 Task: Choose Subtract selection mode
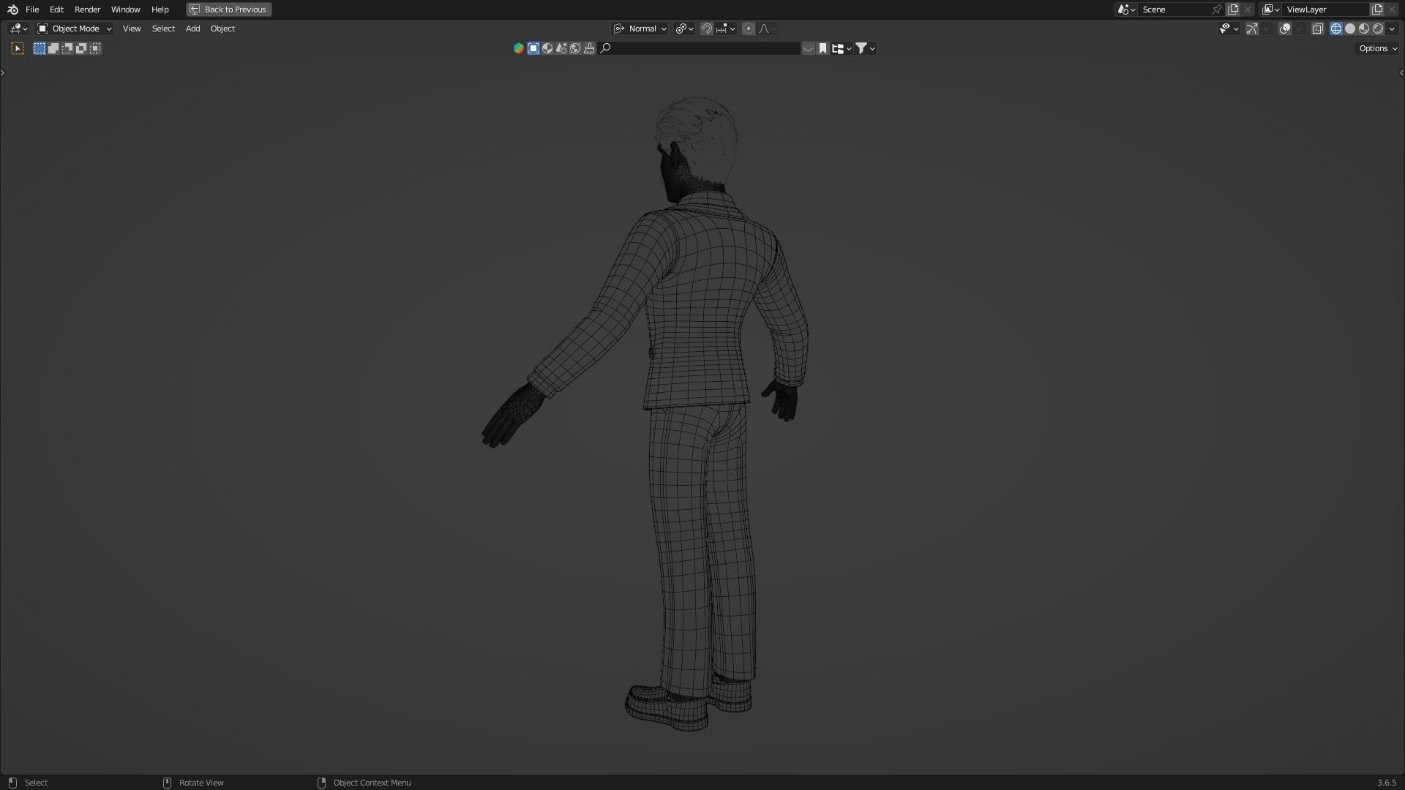point(67,48)
